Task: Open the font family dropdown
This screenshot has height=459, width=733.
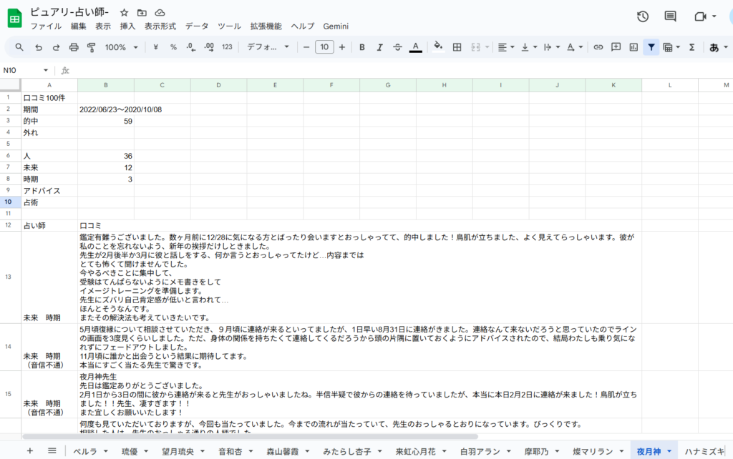Action: pos(268,47)
